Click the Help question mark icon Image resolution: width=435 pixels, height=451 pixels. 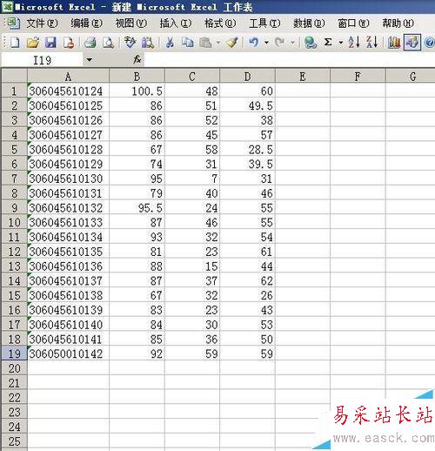(x=430, y=43)
